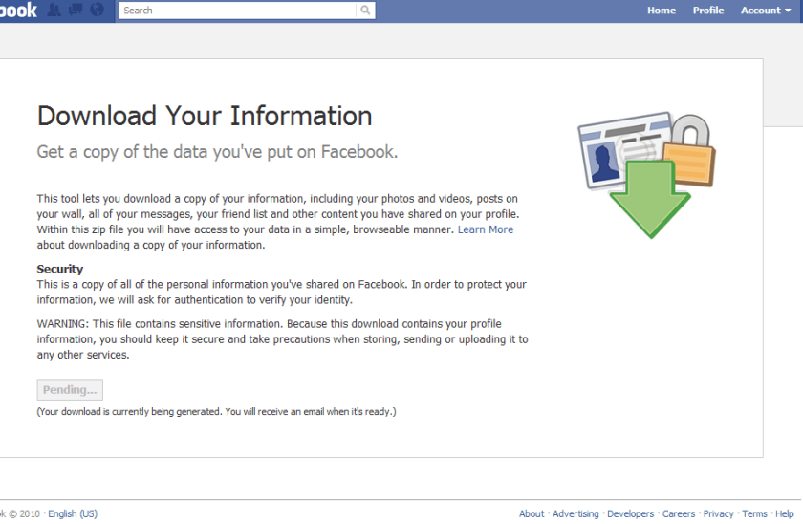Open the messages icon in the header
Viewport: 803px width, 524px height.
76,11
